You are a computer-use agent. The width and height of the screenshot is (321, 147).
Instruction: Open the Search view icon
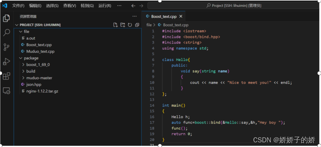pyautogui.click(x=6, y=33)
